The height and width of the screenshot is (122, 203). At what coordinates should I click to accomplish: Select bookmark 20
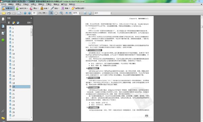(14, 90)
